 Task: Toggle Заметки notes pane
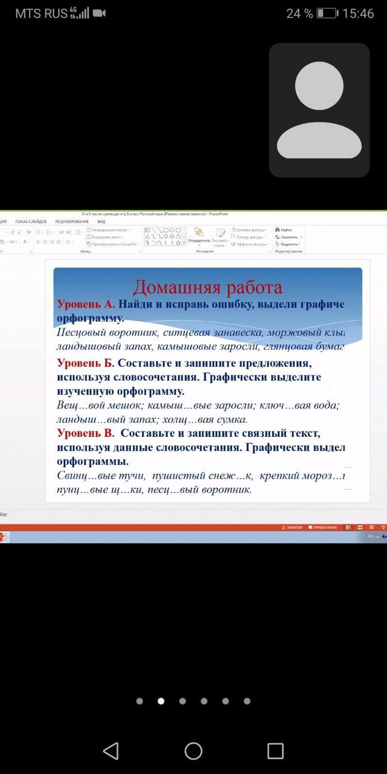292,527
